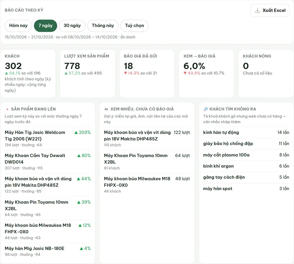Click the up arrow next to 203%
The image size is (294, 264).
[x=76, y=133]
